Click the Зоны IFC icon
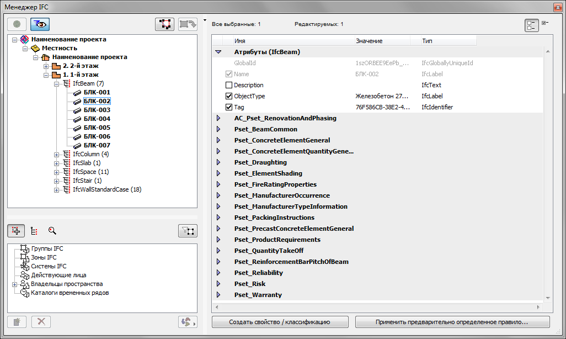Image resolution: width=566 pixels, height=339 pixels. pos(24,257)
